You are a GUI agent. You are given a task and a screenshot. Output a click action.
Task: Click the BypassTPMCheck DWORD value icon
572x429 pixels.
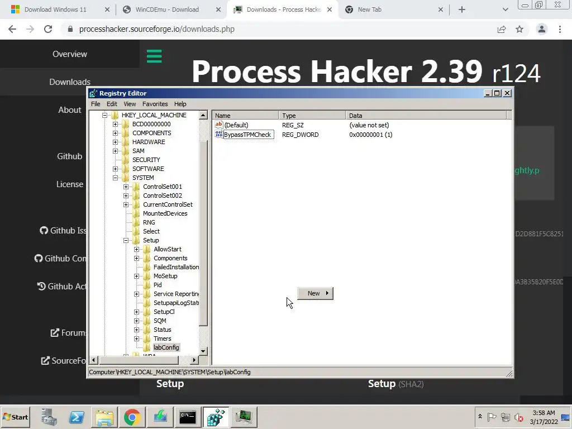[218, 134]
